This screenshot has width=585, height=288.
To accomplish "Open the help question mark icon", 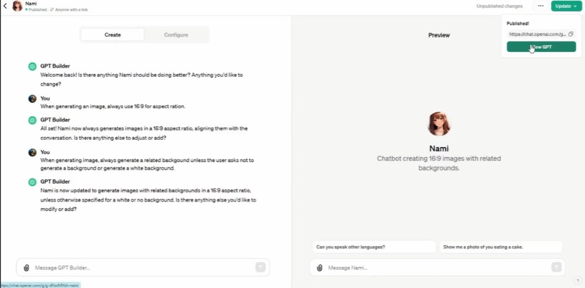I will (x=578, y=281).
